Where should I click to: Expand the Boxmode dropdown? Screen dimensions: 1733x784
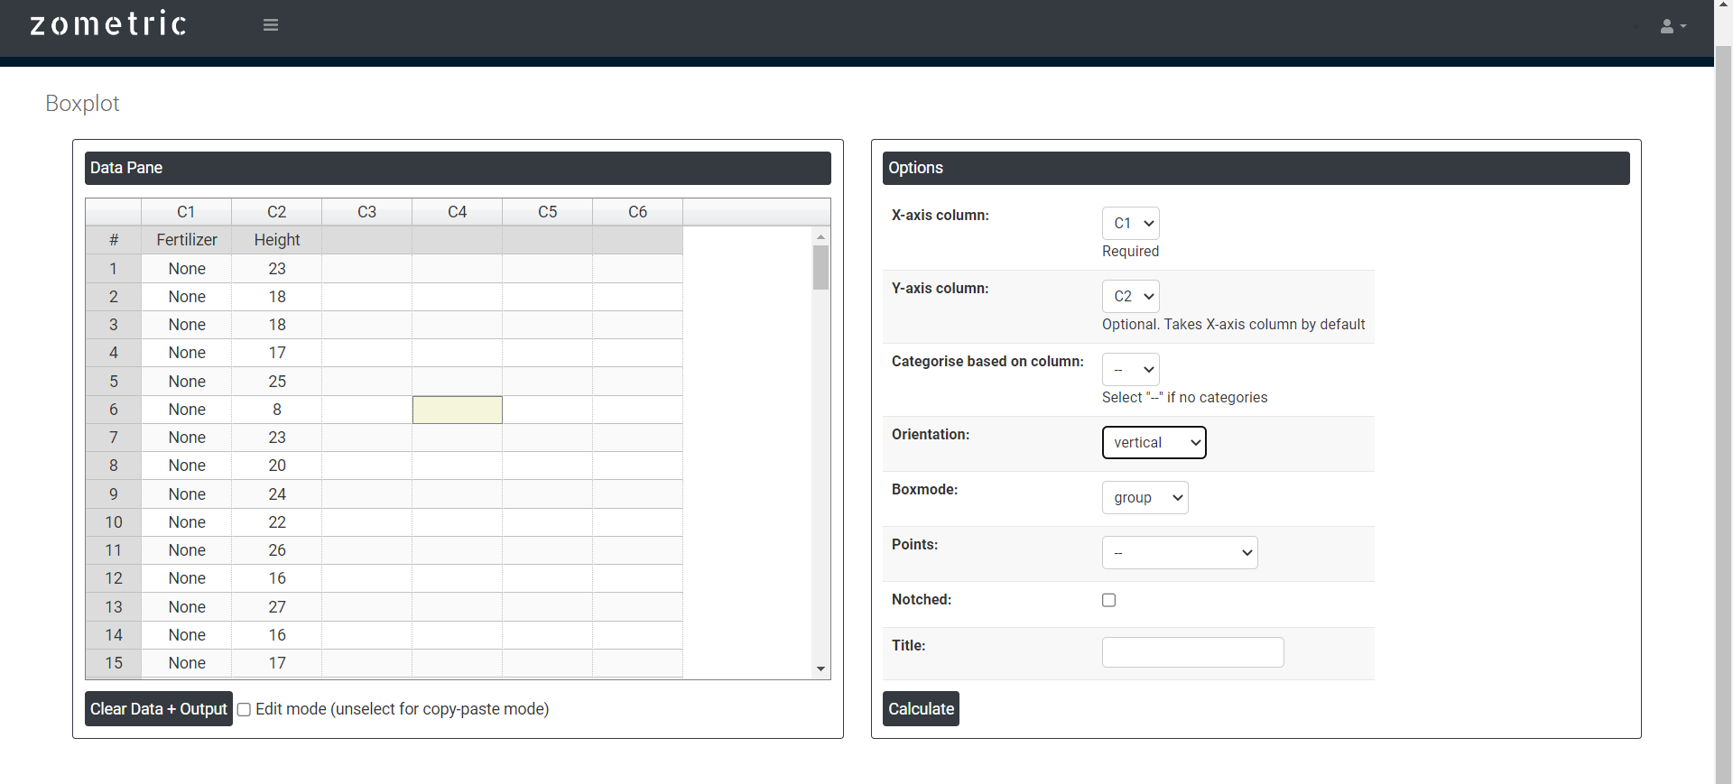click(1145, 498)
